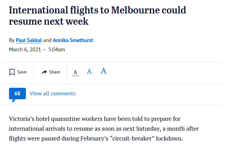The image size is (234, 145).
Task: Click the curved Share arrow icon
Action: coord(44,72)
